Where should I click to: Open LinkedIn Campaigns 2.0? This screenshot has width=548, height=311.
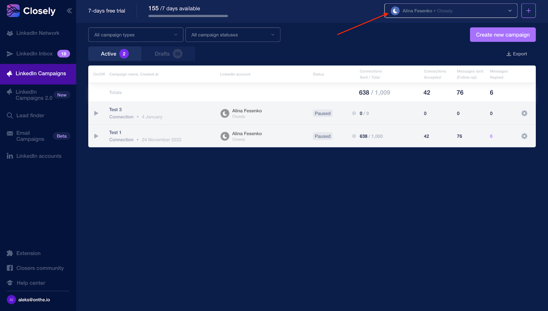[x=34, y=95]
